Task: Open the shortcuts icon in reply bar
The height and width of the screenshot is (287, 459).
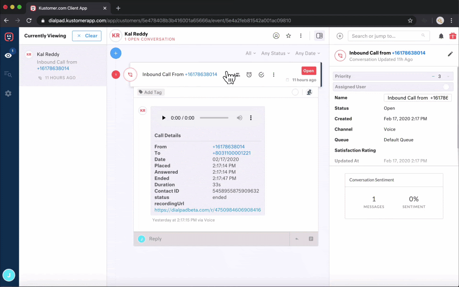Action: click(311, 239)
